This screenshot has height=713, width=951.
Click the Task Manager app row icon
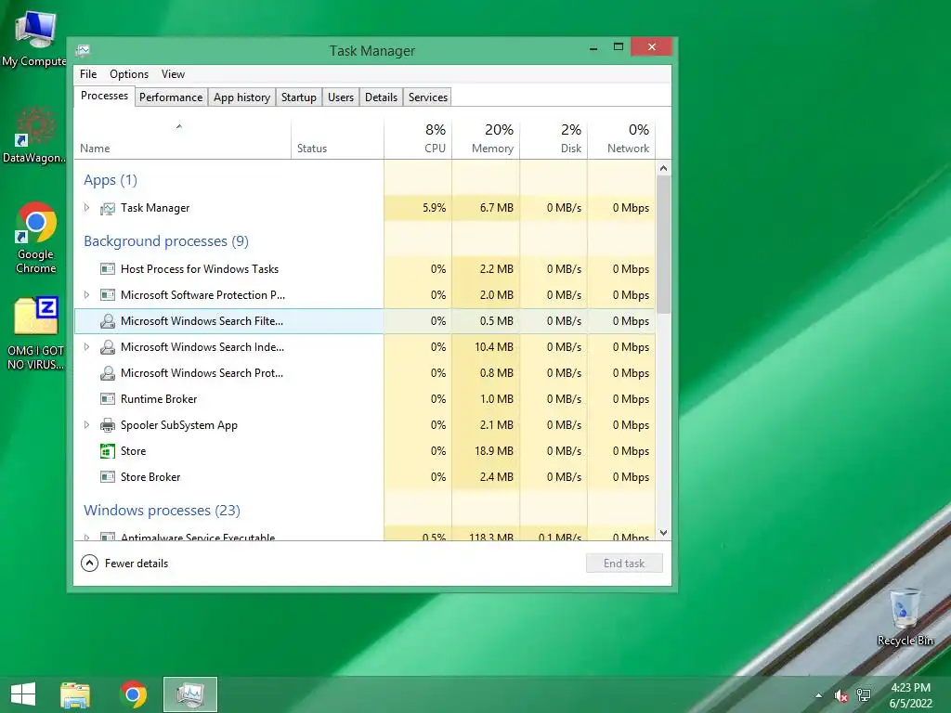coord(108,208)
